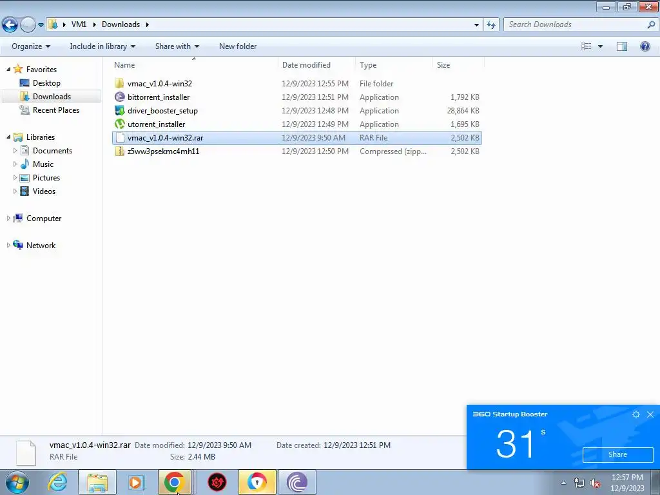
Task: Select Desktop in Favorites
Action: point(46,83)
